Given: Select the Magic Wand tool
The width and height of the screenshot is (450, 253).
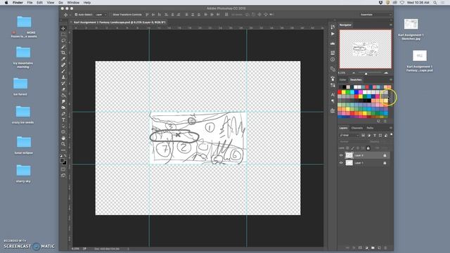Looking at the screenshot, I should pos(63,46).
